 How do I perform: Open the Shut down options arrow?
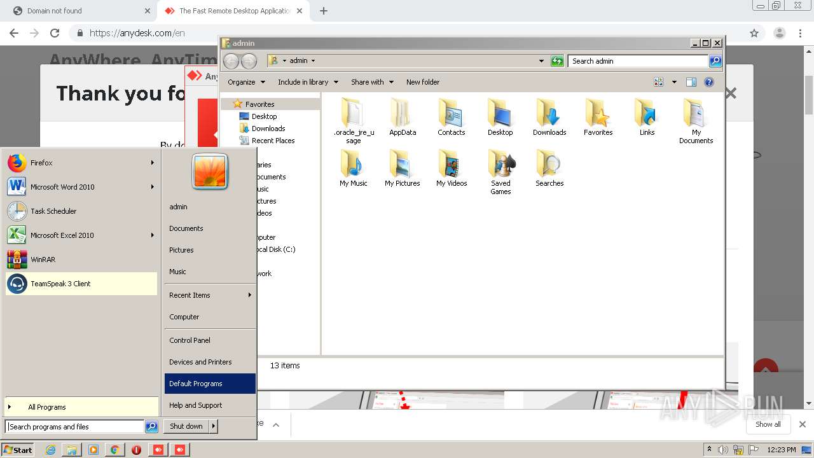coord(214,426)
